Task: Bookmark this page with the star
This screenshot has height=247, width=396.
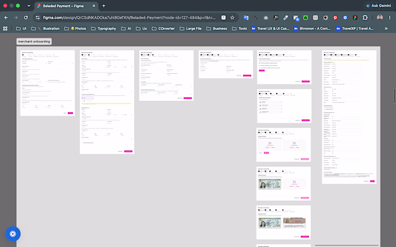Action: click(233, 17)
